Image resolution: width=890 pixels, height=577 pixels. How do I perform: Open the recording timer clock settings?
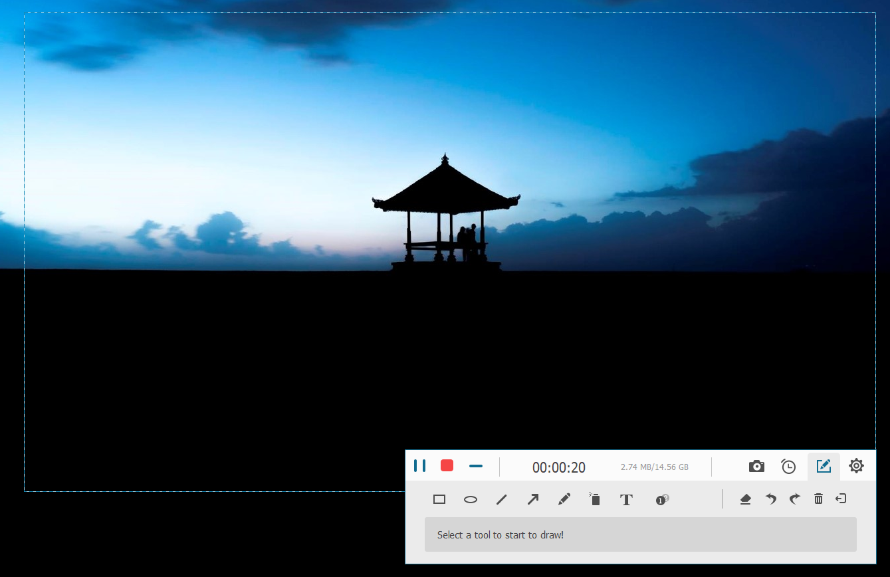click(788, 467)
